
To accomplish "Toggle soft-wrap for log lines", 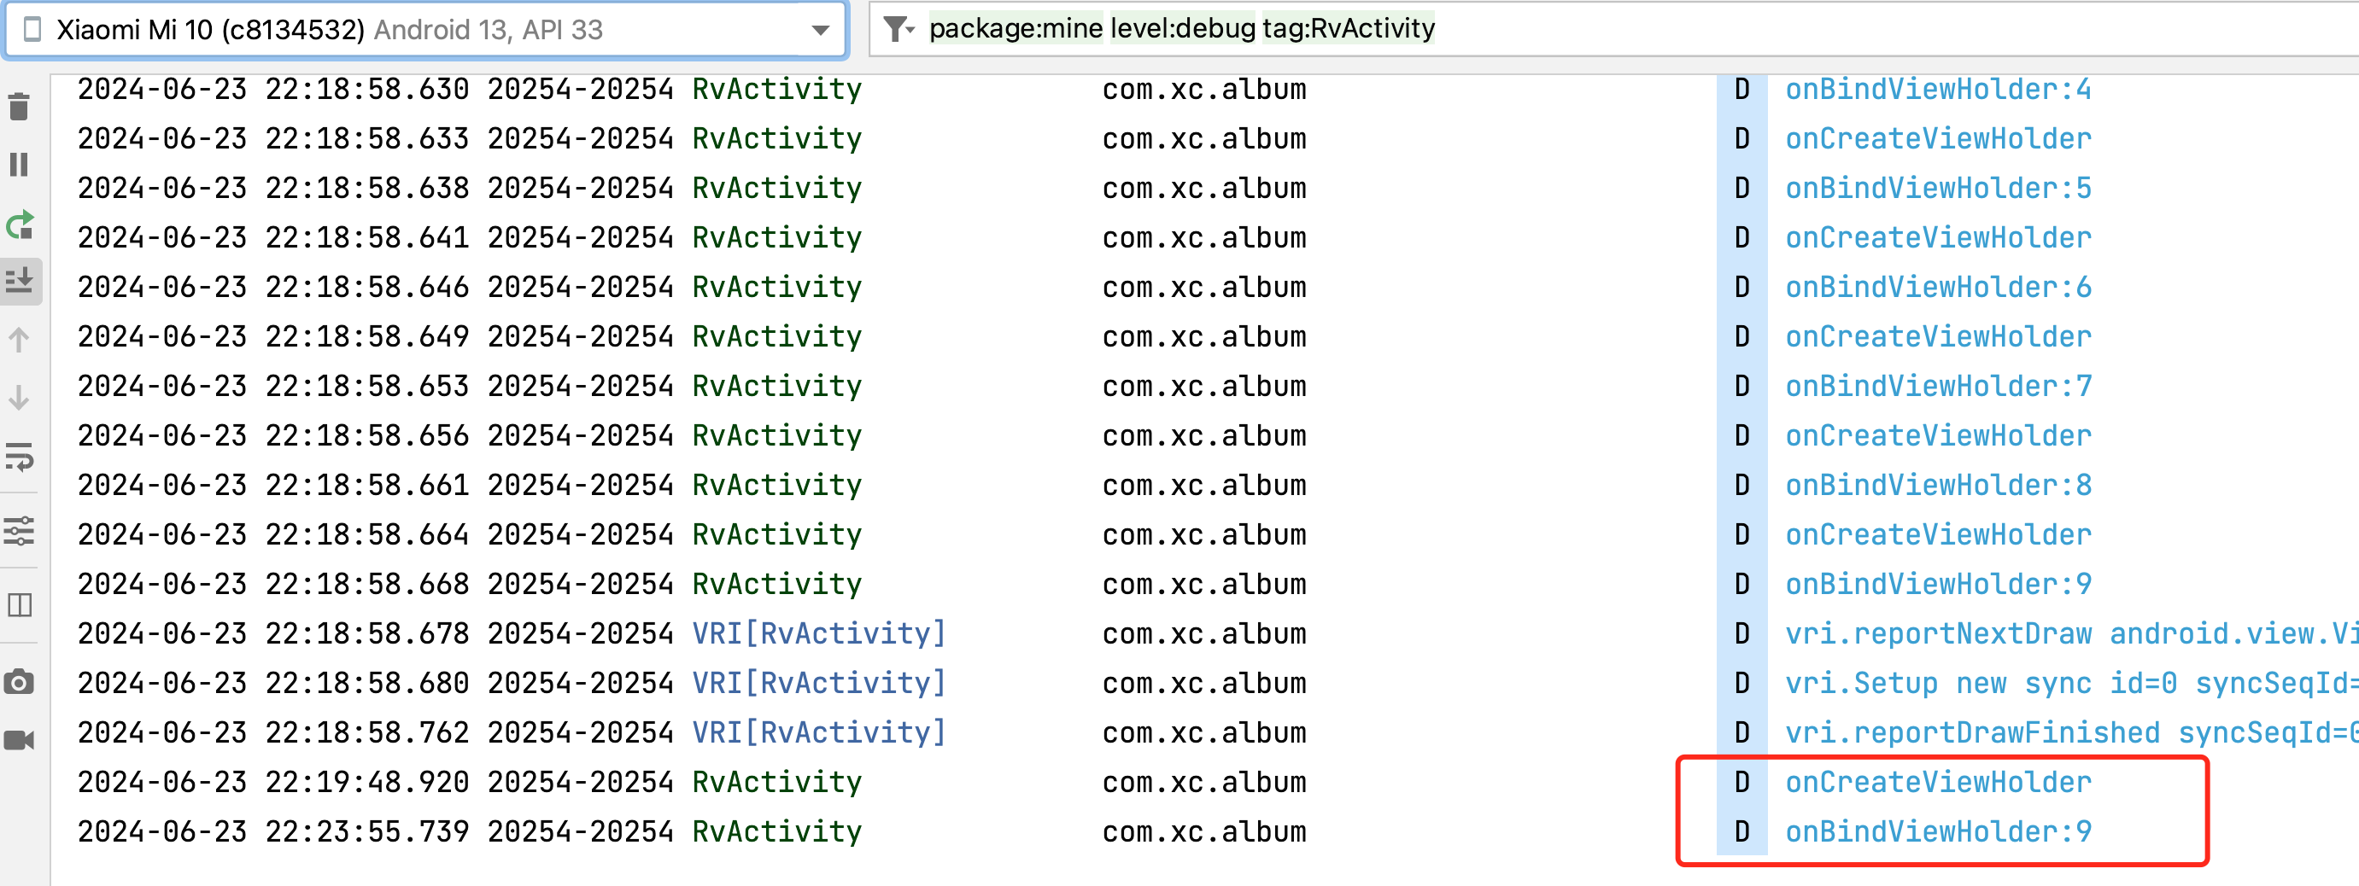I will [20, 456].
